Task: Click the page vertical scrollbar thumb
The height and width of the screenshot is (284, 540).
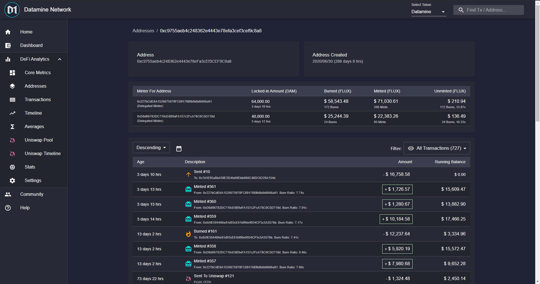Action: pyautogui.click(x=537, y=63)
